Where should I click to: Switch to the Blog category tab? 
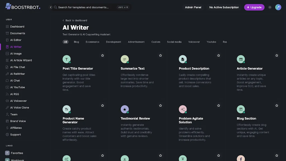(76, 42)
